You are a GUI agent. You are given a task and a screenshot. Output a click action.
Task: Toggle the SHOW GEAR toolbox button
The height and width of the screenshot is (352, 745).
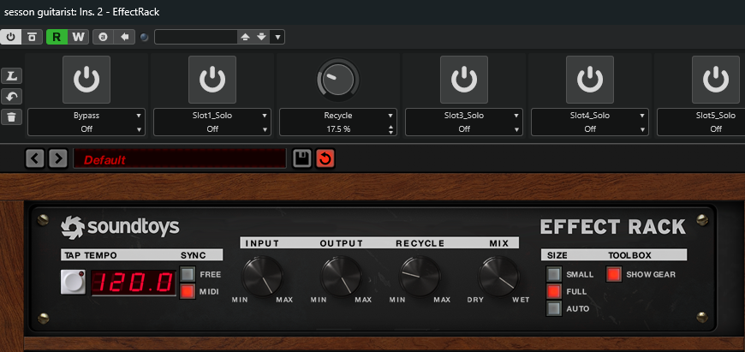click(x=614, y=274)
